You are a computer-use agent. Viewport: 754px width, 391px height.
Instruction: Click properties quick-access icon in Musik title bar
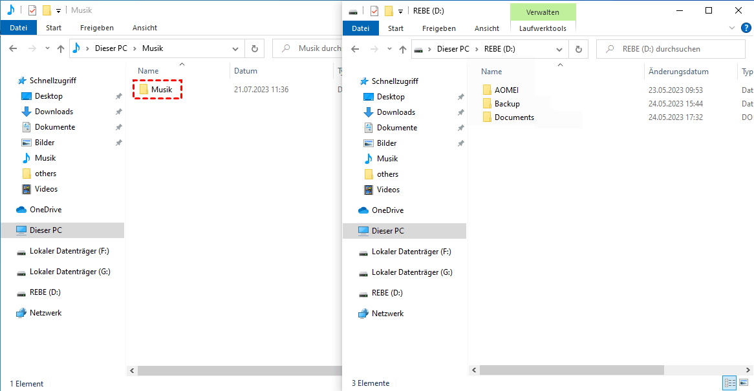pyautogui.click(x=32, y=10)
